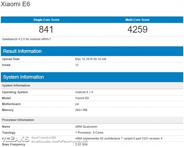
Task: Click the Motherboard value ysl
Action: click(x=77, y=104)
